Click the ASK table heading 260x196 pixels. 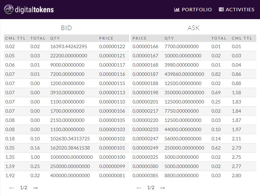(194, 28)
